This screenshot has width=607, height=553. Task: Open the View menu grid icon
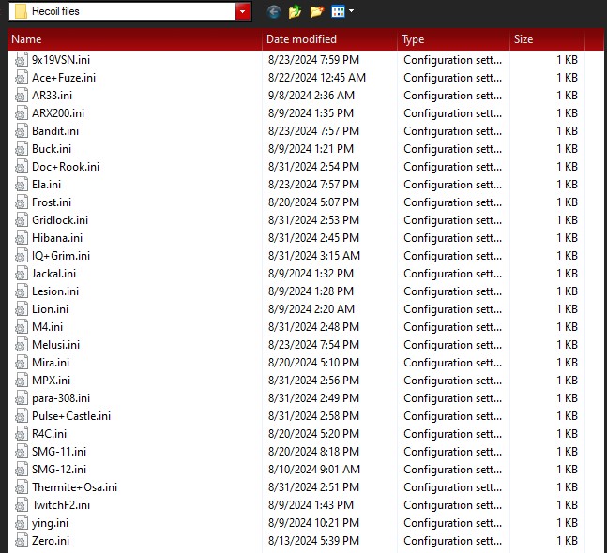coord(338,11)
